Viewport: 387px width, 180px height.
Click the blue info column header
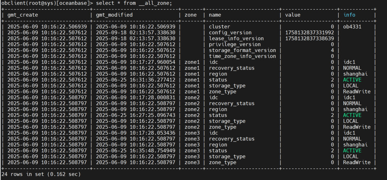pos(349,15)
